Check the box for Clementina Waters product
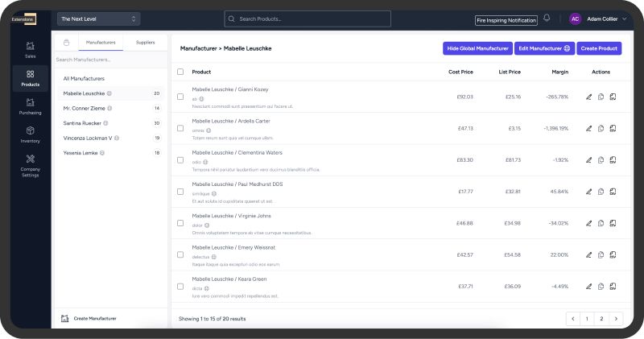This screenshot has height=339, width=644. [x=180, y=159]
